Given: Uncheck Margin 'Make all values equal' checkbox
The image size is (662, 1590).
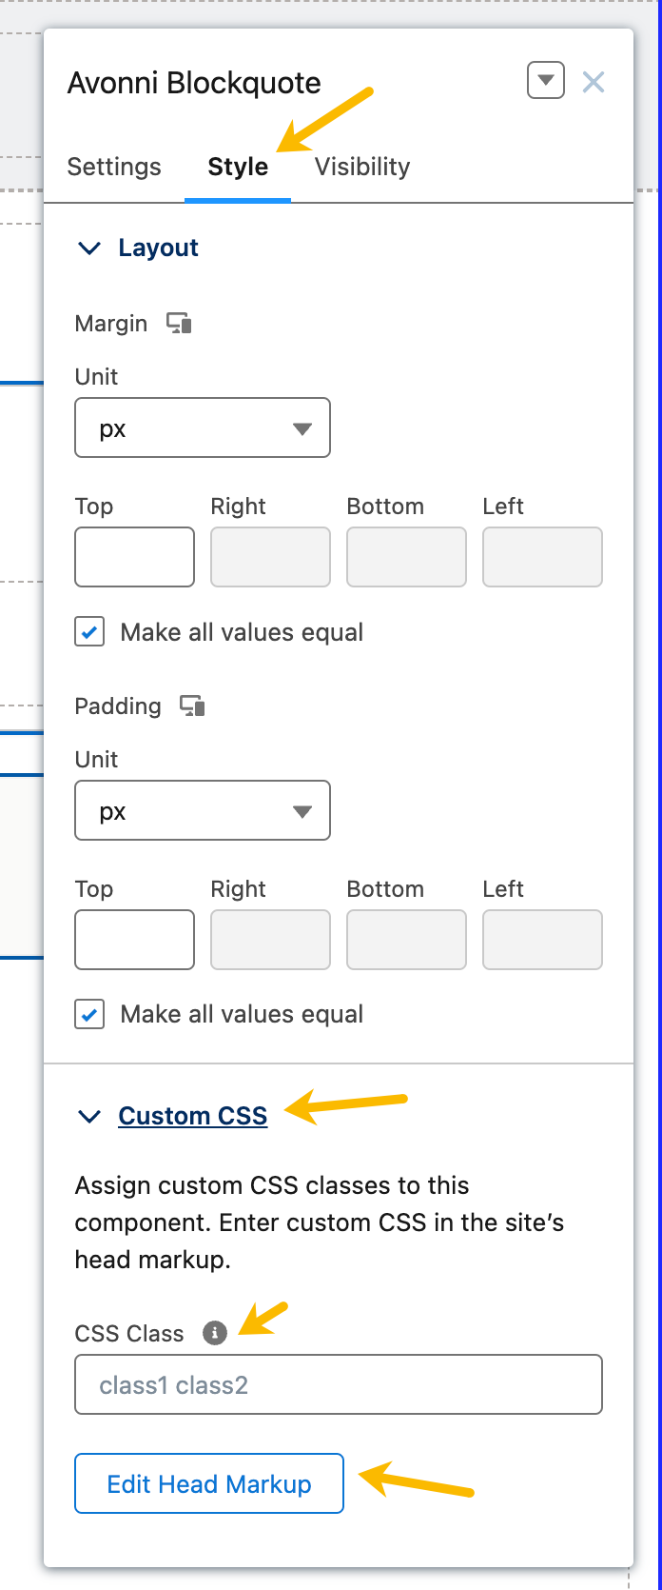Looking at the screenshot, I should [90, 632].
